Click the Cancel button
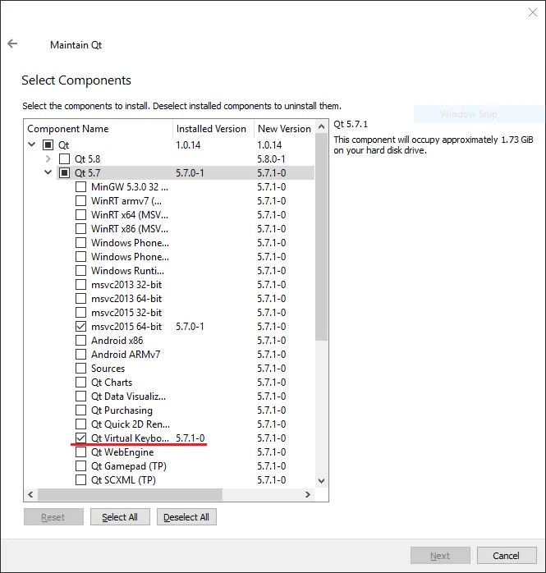The image size is (546, 573). [x=507, y=556]
